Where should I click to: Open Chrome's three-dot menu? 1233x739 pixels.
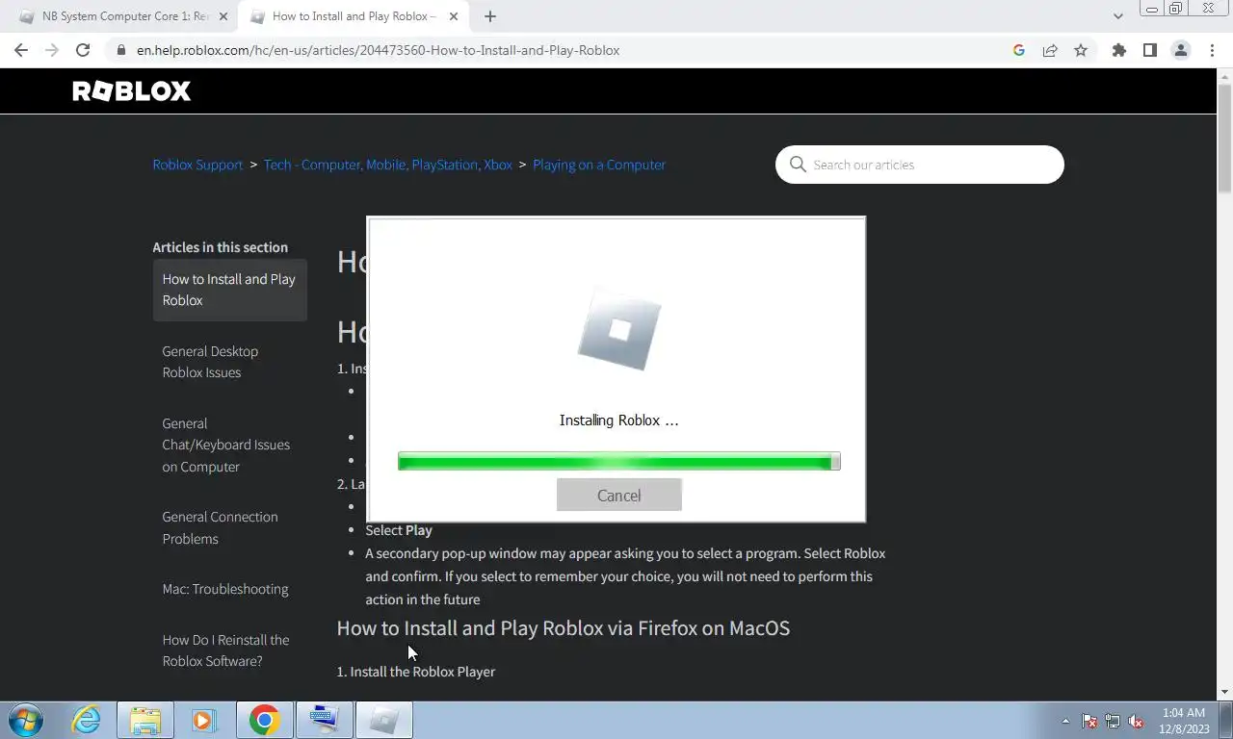click(x=1212, y=50)
